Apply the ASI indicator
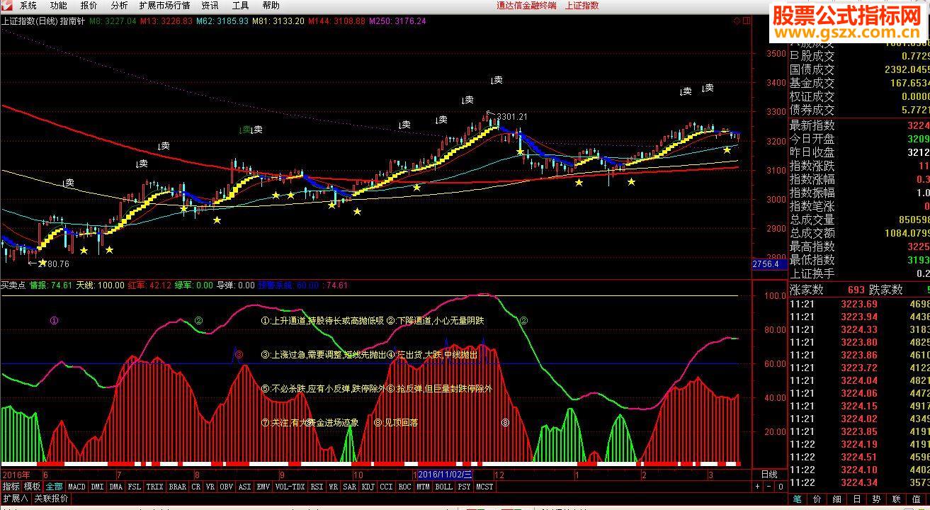The height and width of the screenshot is (510, 930). coord(245,487)
